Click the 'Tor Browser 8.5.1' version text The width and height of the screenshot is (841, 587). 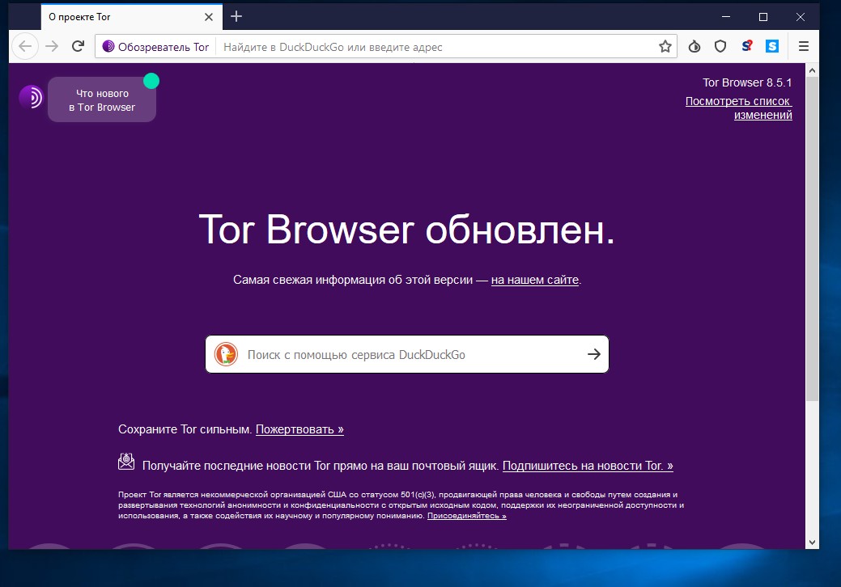point(747,82)
